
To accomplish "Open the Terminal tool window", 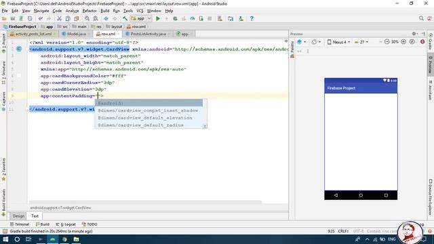I will 20,224.
